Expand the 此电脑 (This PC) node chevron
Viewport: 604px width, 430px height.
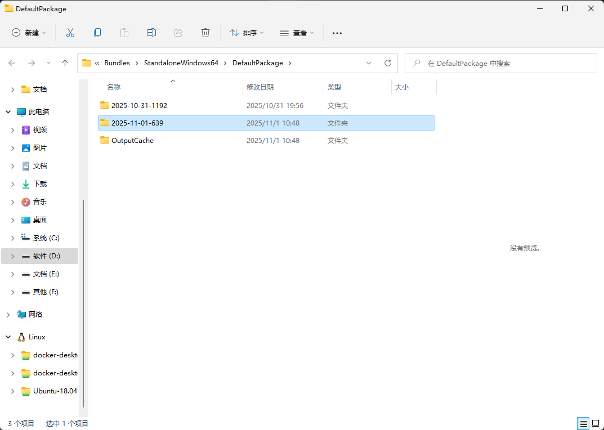pyautogui.click(x=8, y=112)
